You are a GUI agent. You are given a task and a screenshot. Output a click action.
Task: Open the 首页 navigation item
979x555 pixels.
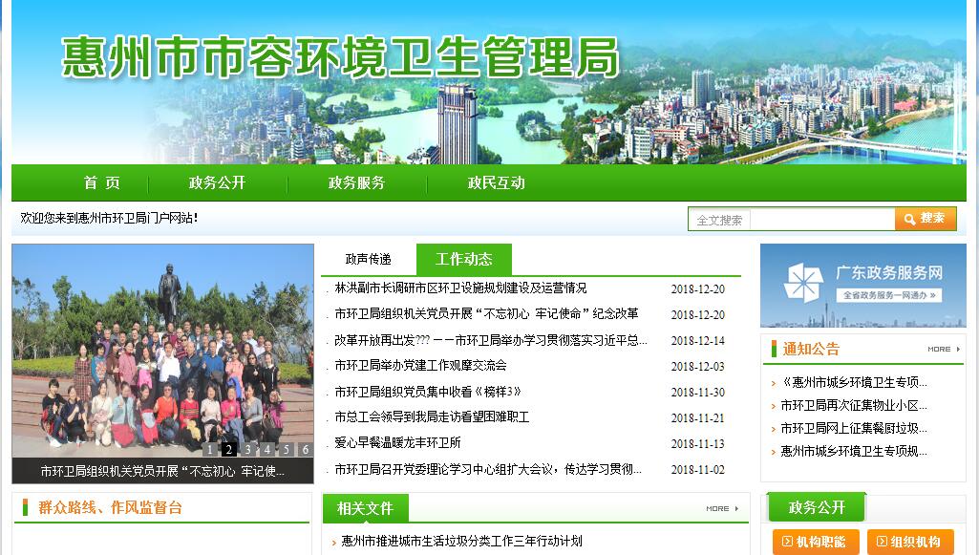[x=102, y=182]
